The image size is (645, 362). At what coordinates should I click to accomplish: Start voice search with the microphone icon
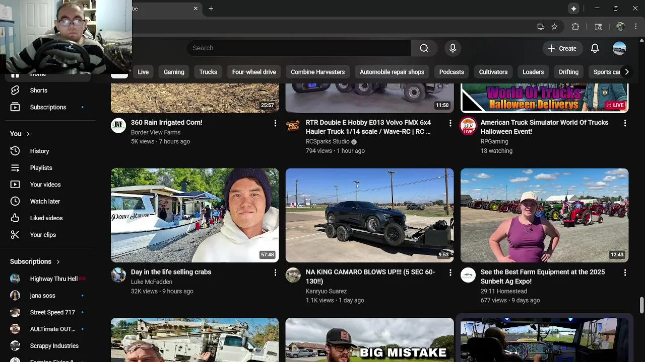453,48
